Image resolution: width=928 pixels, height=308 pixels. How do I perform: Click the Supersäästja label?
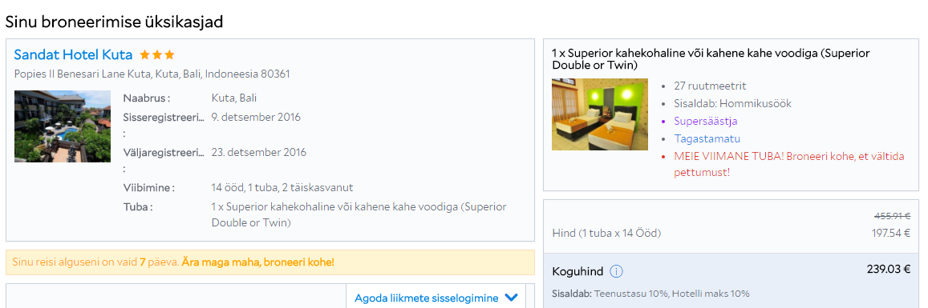(x=706, y=121)
